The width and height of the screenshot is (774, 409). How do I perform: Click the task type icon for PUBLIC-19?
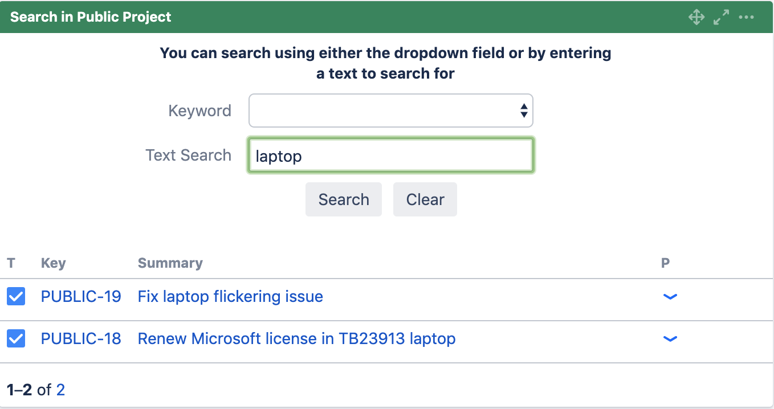point(16,296)
